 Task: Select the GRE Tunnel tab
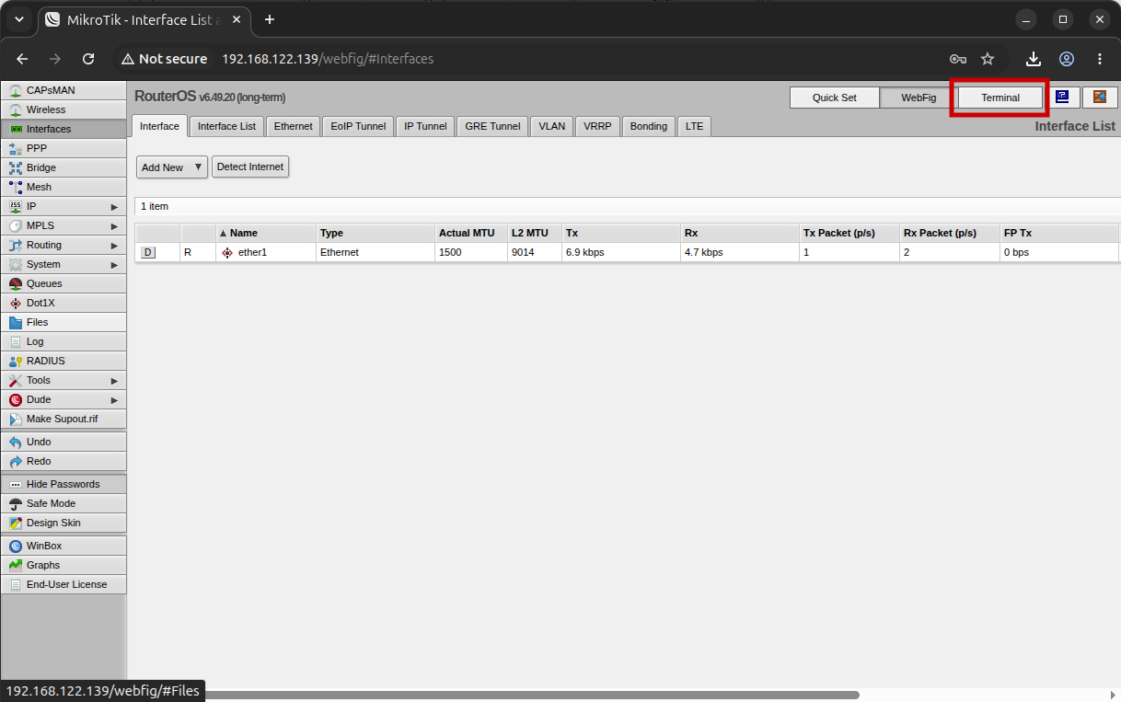pyautogui.click(x=492, y=126)
